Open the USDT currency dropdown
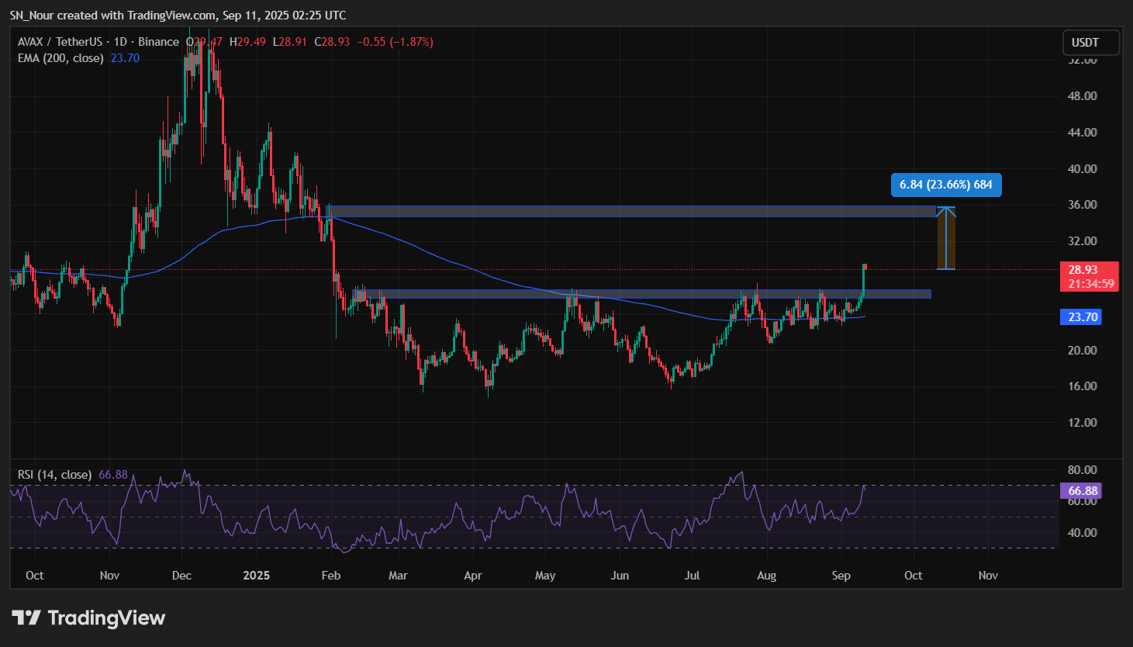The image size is (1133, 647). click(x=1090, y=43)
